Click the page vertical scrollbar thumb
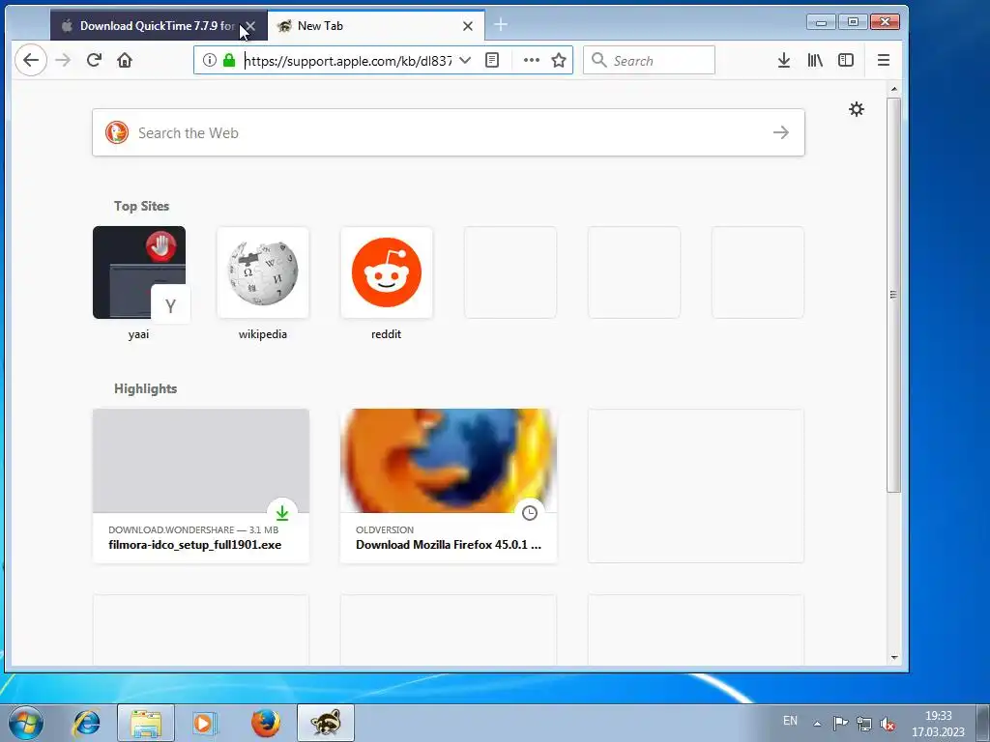Screen dimensions: 990x742 (x=893, y=295)
